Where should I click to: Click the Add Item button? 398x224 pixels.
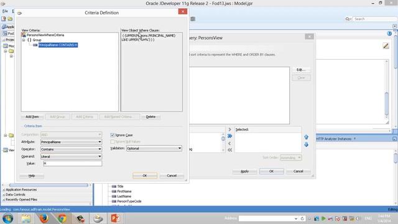click(32, 117)
